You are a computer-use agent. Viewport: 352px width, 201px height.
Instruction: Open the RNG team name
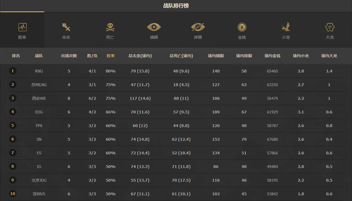click(39, 71)
